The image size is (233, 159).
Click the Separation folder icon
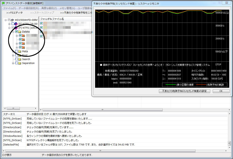click(20, 63)
